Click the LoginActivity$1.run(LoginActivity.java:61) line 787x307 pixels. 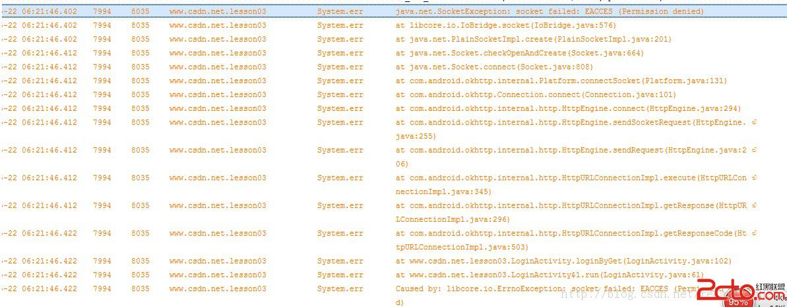[550, 275]
